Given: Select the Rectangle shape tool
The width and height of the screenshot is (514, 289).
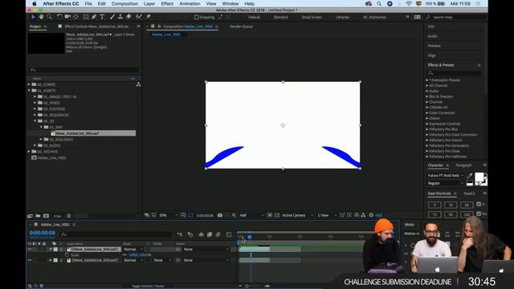Looking at the screenshot, I should (86, 17).
